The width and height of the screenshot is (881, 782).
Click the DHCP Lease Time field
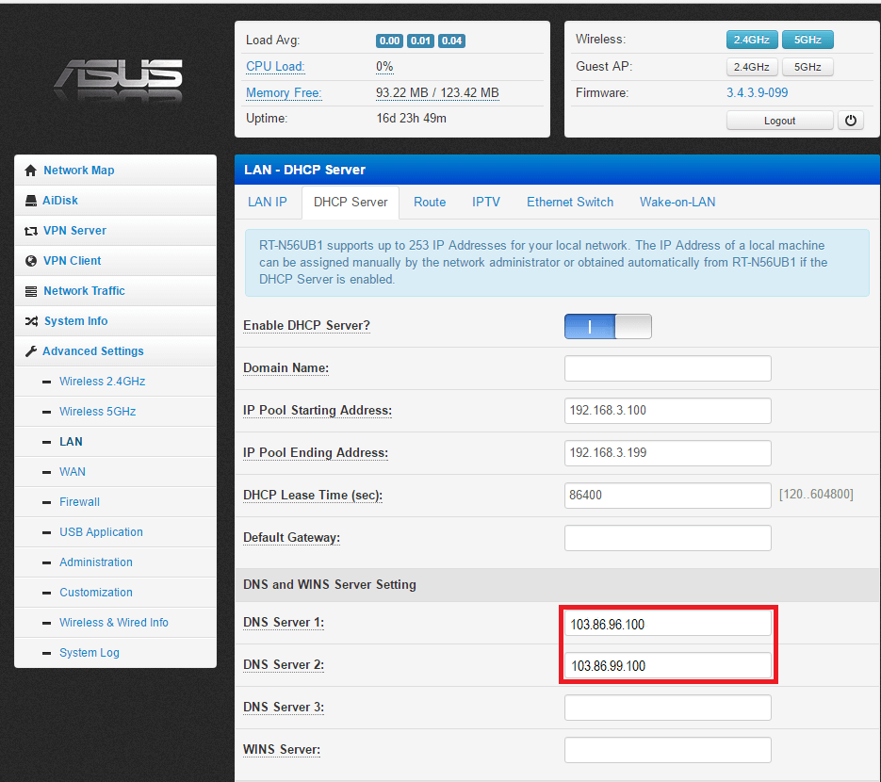coord(667,496)
